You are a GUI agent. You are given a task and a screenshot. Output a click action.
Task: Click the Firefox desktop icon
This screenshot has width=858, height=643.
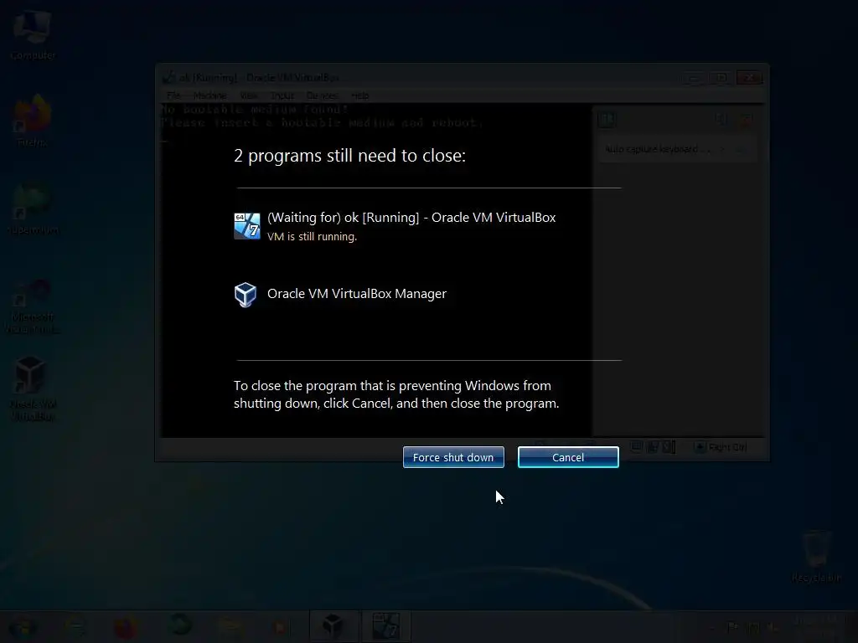tap(33, 121)
